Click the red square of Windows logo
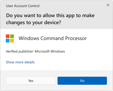The image size is (113, 91). [x=8, y=36]
